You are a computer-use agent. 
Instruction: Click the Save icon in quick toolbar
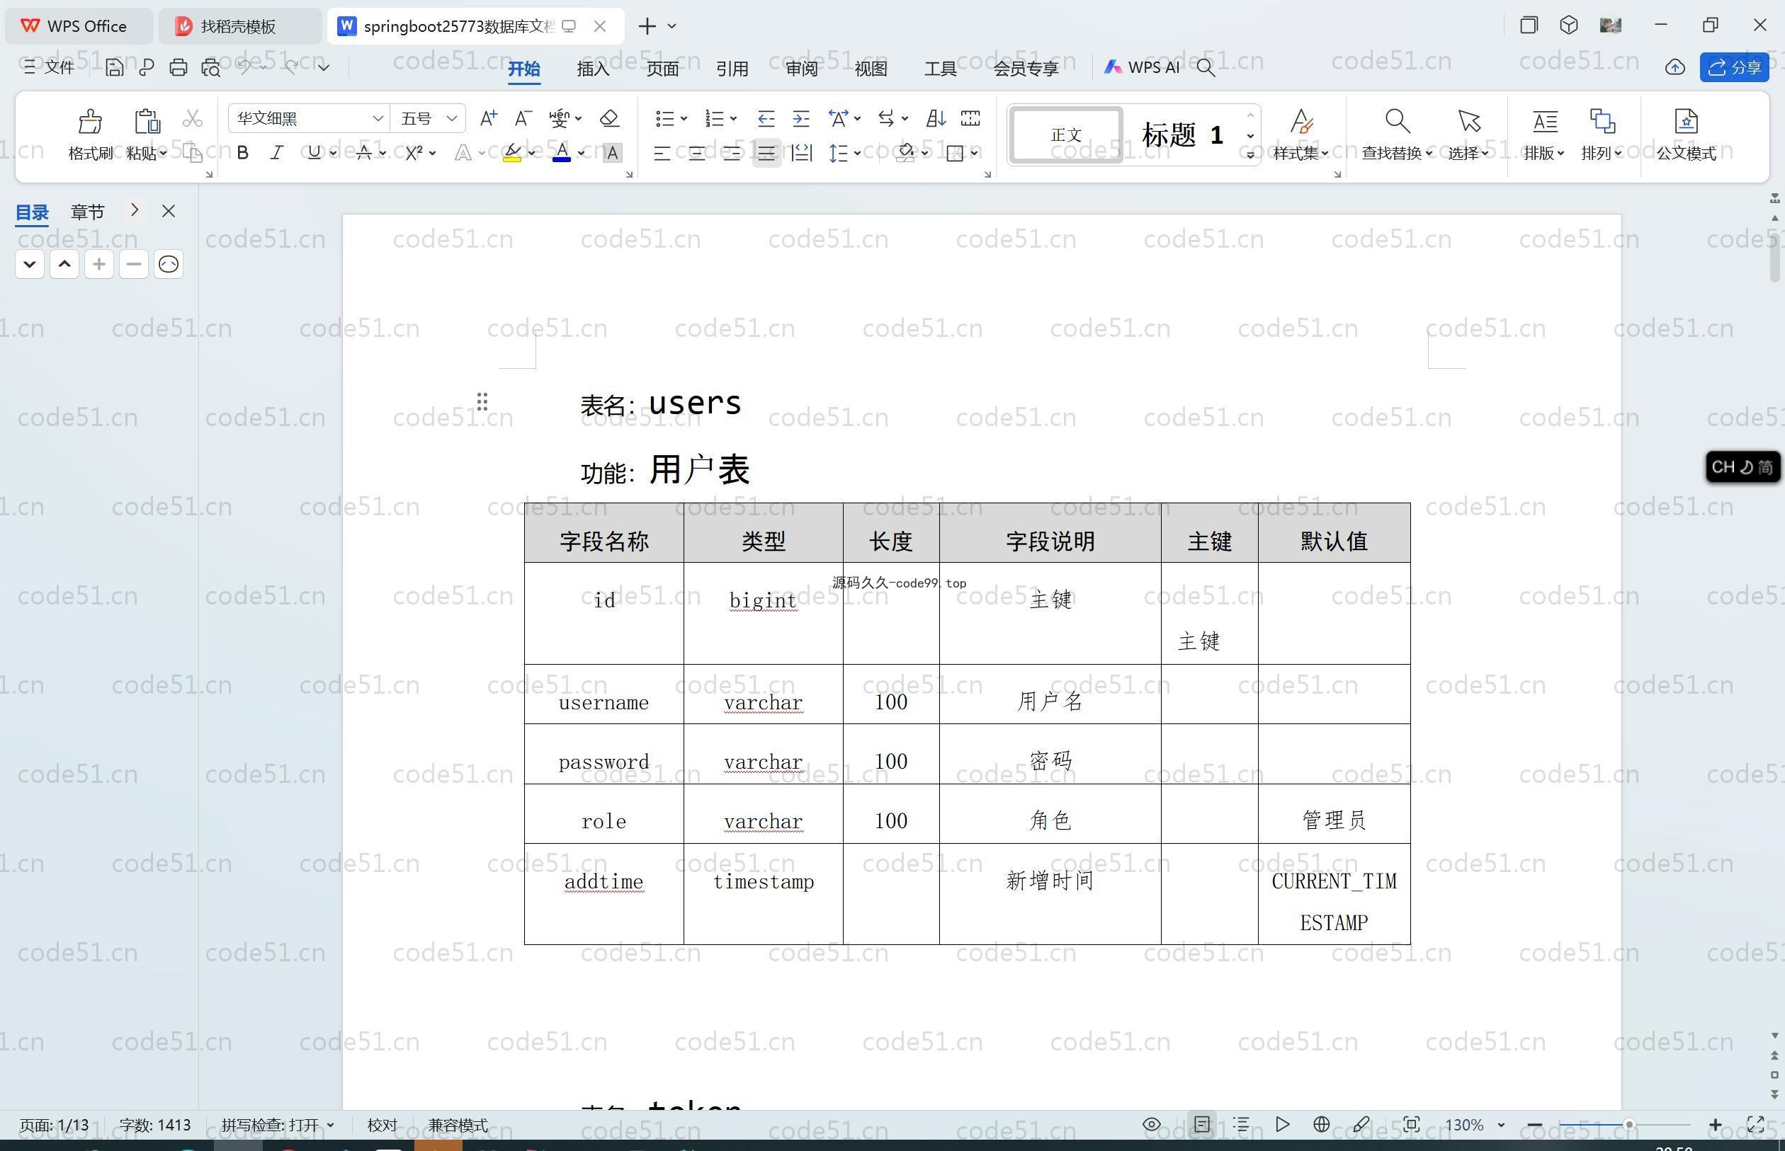tap(113, 68)
